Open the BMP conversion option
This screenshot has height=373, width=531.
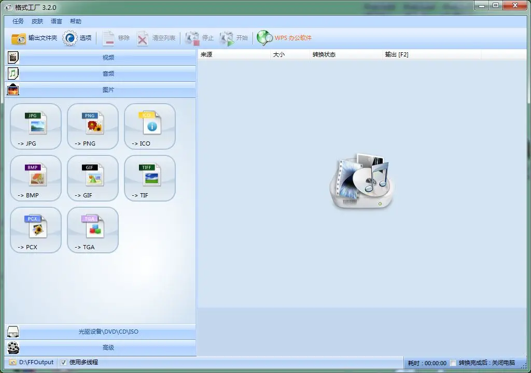[x=36, y=178]
